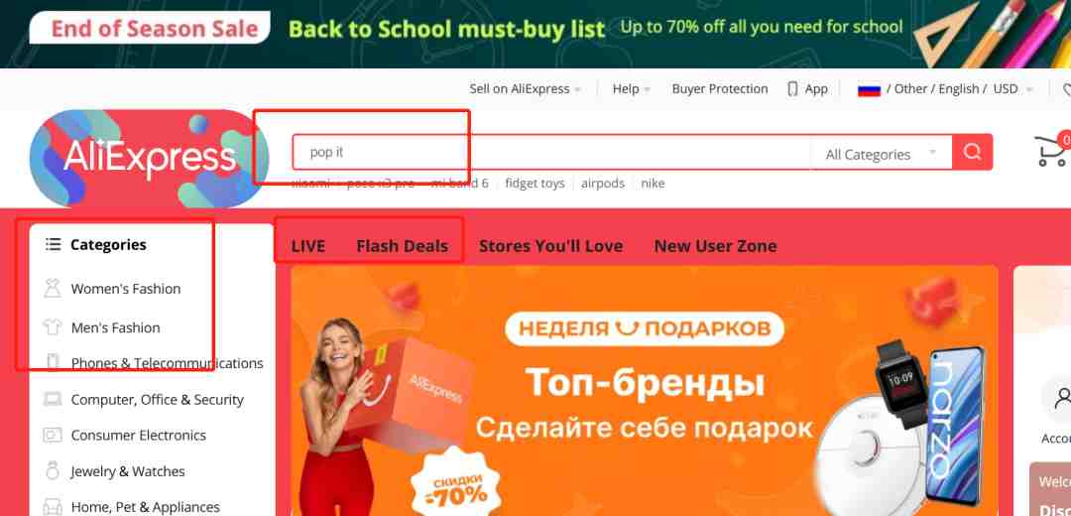Open the shopping cart icon
Viewport: 1071px width, 516px height.
coord(1052,151)
